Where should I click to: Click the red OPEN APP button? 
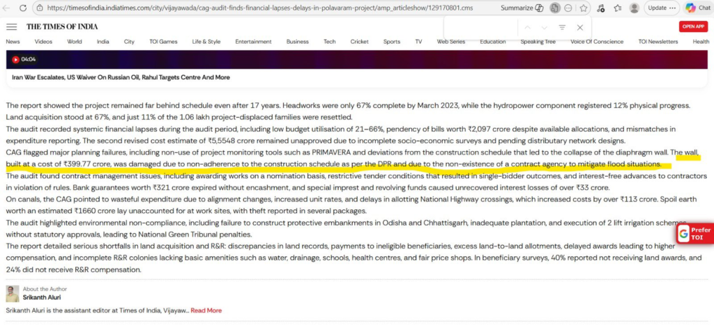click(x=693, y=26)
